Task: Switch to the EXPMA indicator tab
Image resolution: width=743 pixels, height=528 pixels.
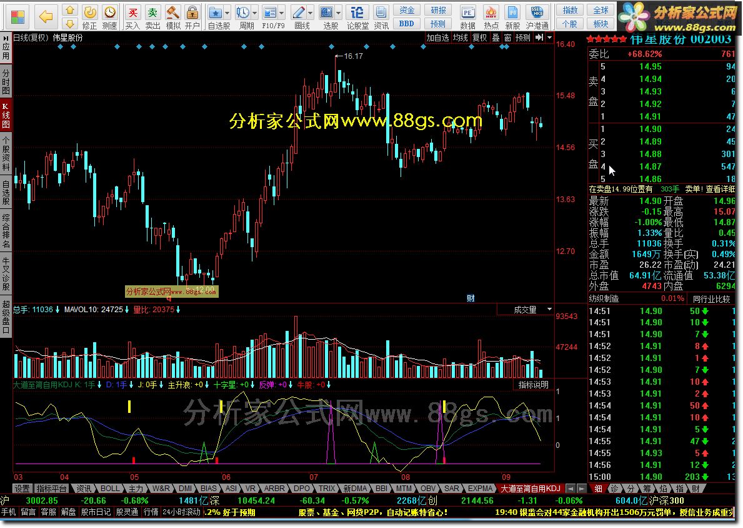Action: click(x=480, y=488)
